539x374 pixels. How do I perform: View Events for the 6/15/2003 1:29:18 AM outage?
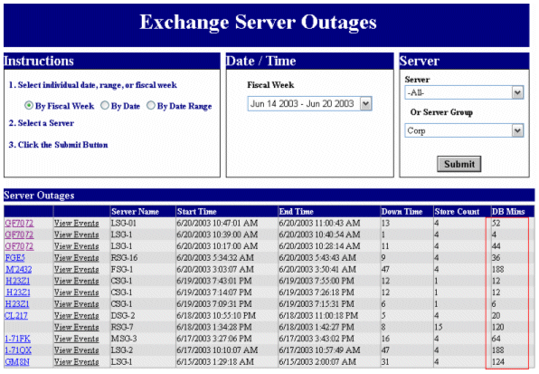pyautogui.click(x=76, y=362)
